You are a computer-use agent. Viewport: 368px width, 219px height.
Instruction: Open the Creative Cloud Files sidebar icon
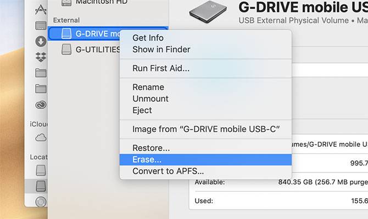pyautogui.click(x=41, y=105)
